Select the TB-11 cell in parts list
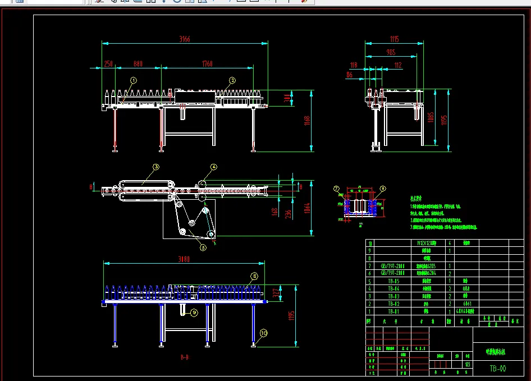531x381 pixels. coord(393,311)
